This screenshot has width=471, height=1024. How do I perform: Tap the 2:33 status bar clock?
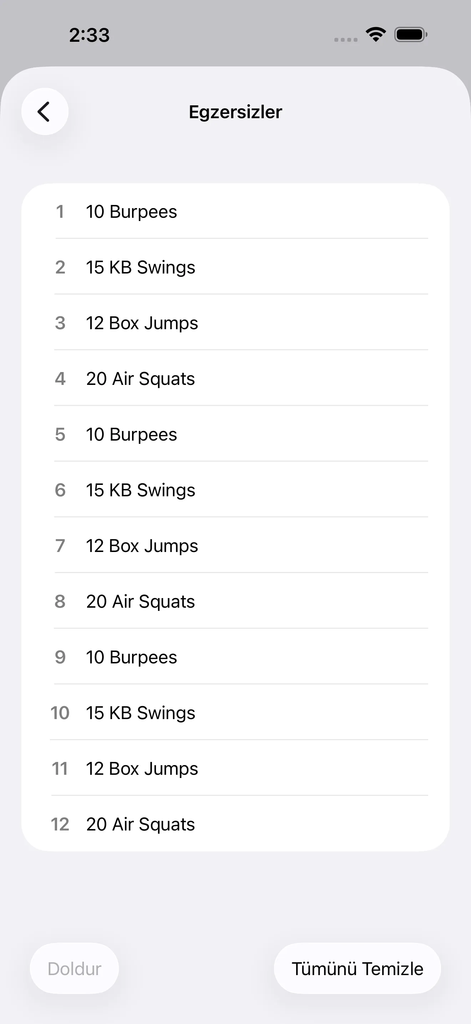89,35
